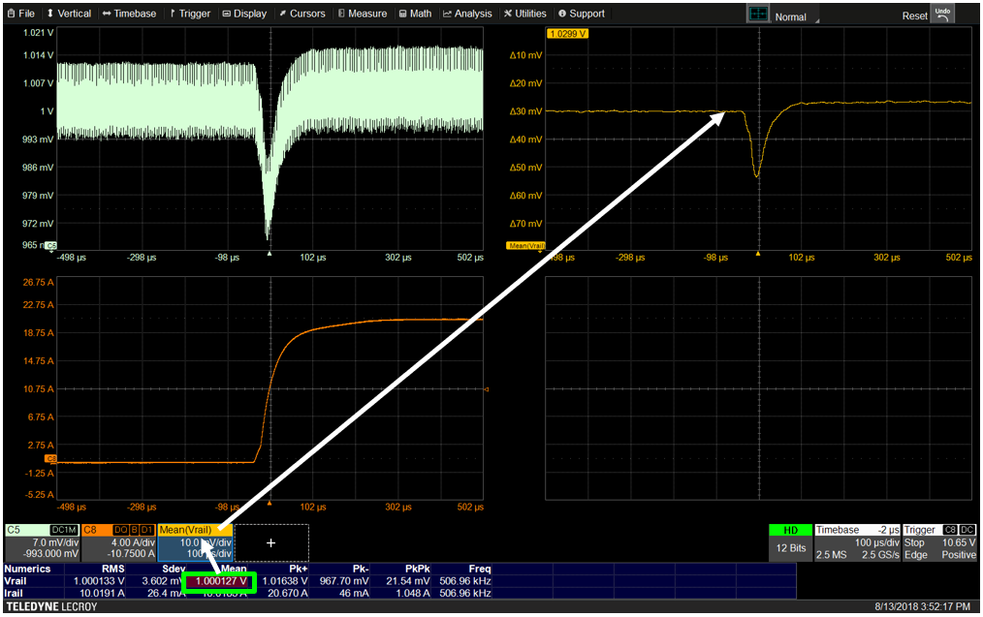The image size is (983, 617).
Task: Click the plus box to add a trace
Action: [x=270, y=543]
